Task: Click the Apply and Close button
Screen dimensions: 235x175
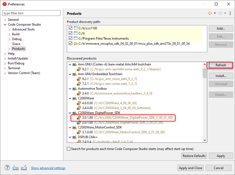Action: 190,168
